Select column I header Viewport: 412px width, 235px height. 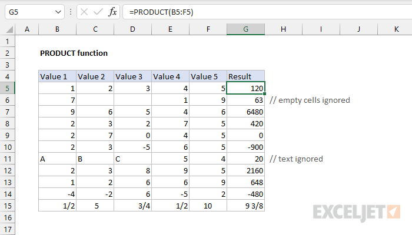(321, 29)
